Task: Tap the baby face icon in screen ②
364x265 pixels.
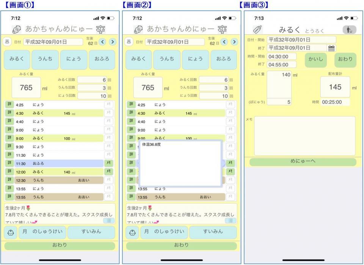Action: coord(132,232)
